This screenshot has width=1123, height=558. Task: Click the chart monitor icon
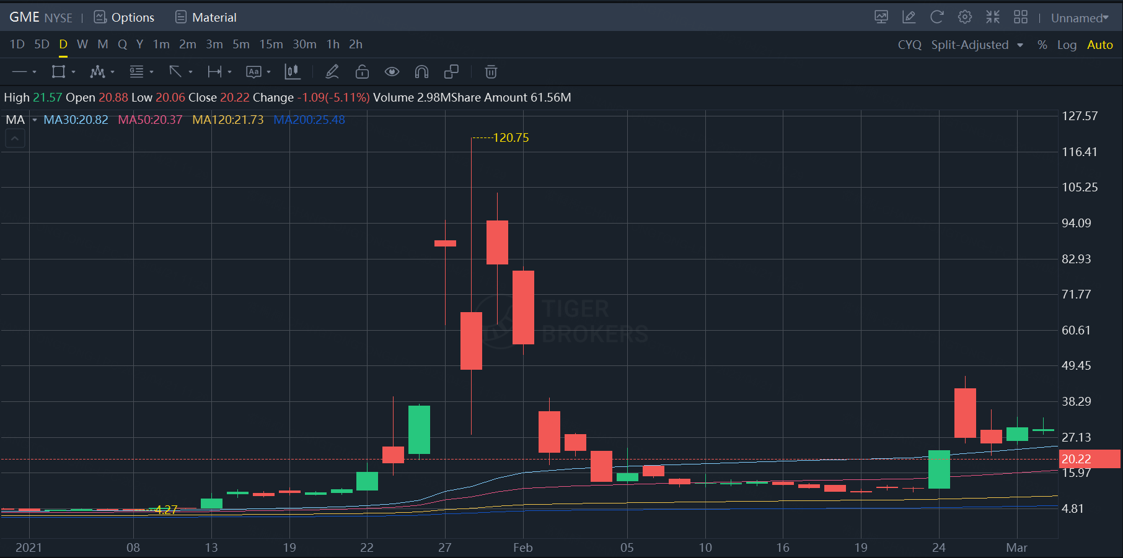tap(881, 17)
